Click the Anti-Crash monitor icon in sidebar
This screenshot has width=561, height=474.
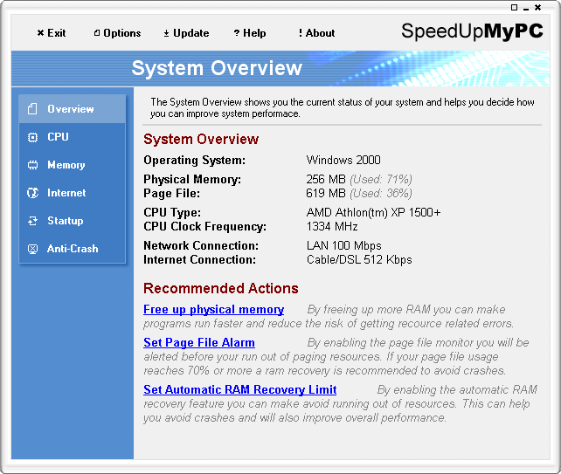(32, 249)
